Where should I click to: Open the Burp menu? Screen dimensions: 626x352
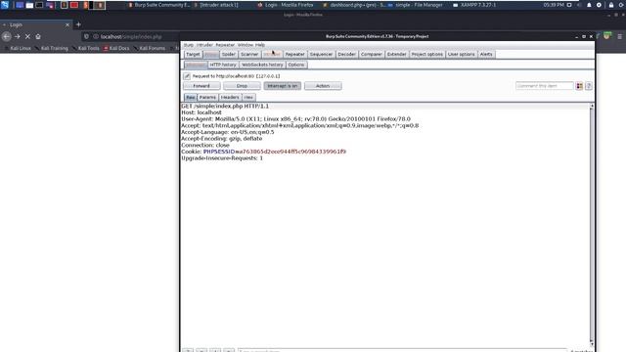(189, 45)
